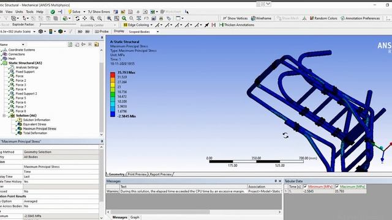
Task: Toggle Thicken Annotations
Action: (x=236, y=25)
